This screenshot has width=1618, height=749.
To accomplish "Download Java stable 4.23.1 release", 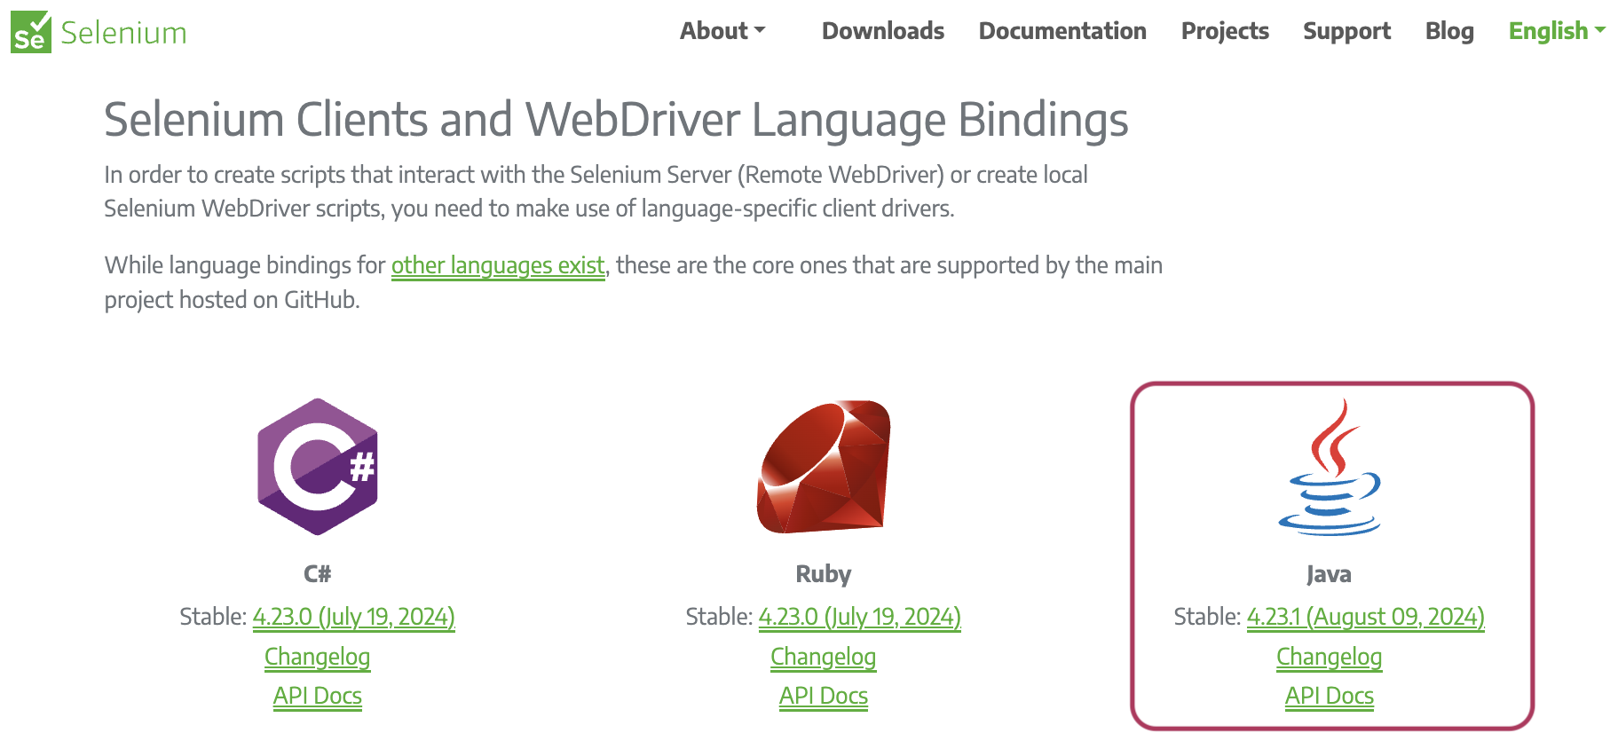I will 1365,617.
